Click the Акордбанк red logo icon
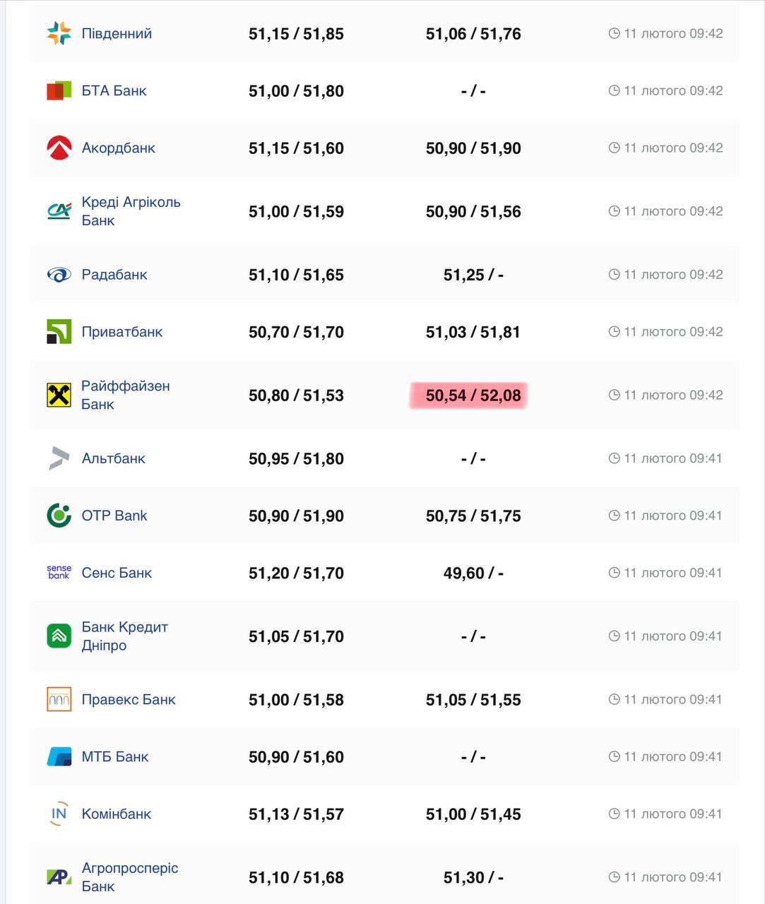 coord(59,148)
